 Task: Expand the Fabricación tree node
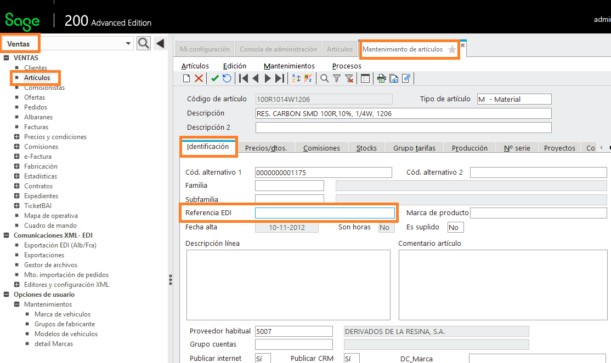[17, 166]
